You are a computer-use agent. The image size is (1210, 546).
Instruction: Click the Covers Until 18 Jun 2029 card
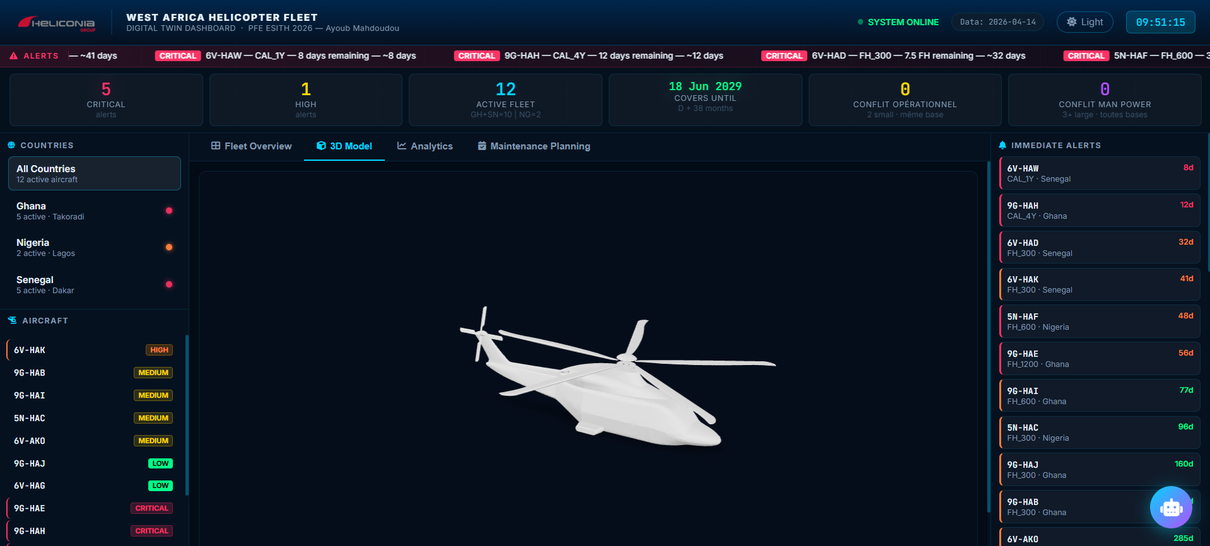click(705, 100)
